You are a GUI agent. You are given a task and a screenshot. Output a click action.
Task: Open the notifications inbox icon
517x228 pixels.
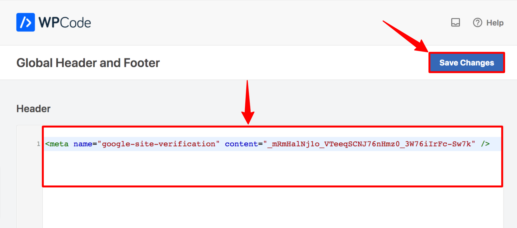pos(455,23)
